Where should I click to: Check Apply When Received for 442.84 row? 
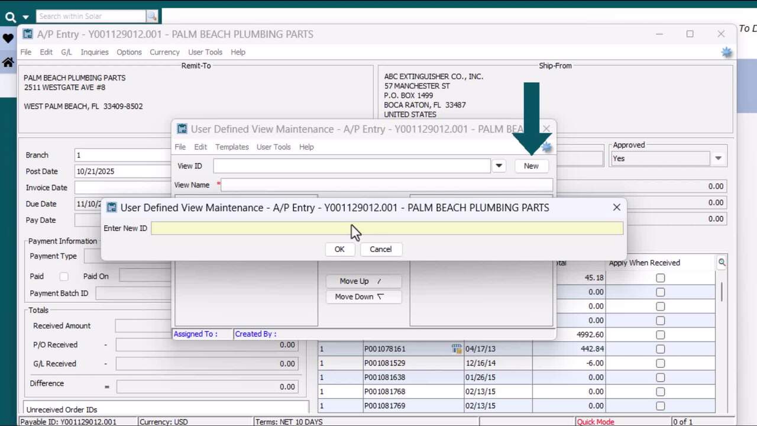(x=660, y=349)
